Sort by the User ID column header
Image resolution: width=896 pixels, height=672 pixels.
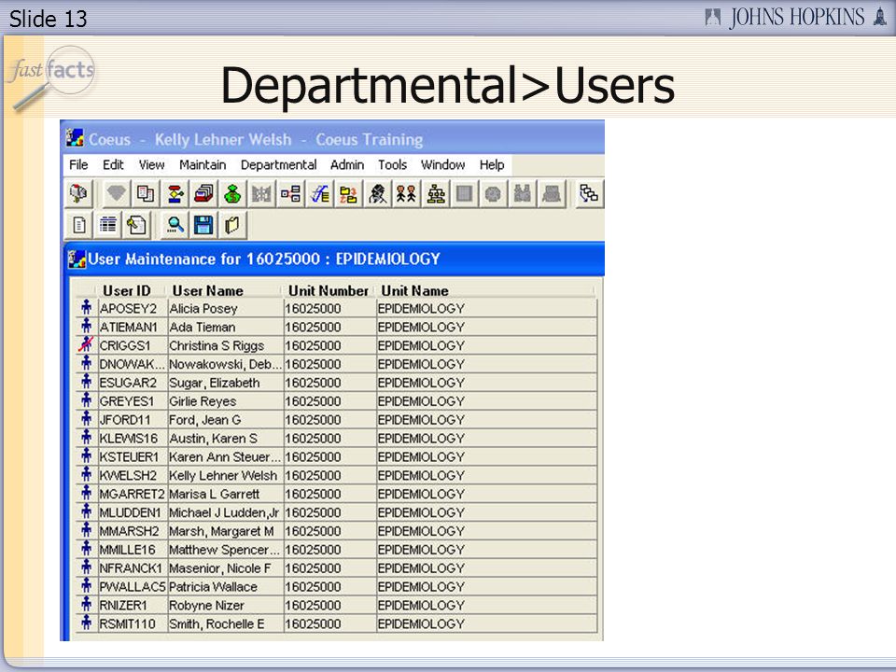coord(127,290)
